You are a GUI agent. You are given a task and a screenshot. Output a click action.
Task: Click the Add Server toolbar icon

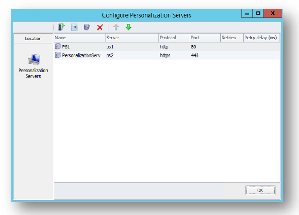[61, 27]
